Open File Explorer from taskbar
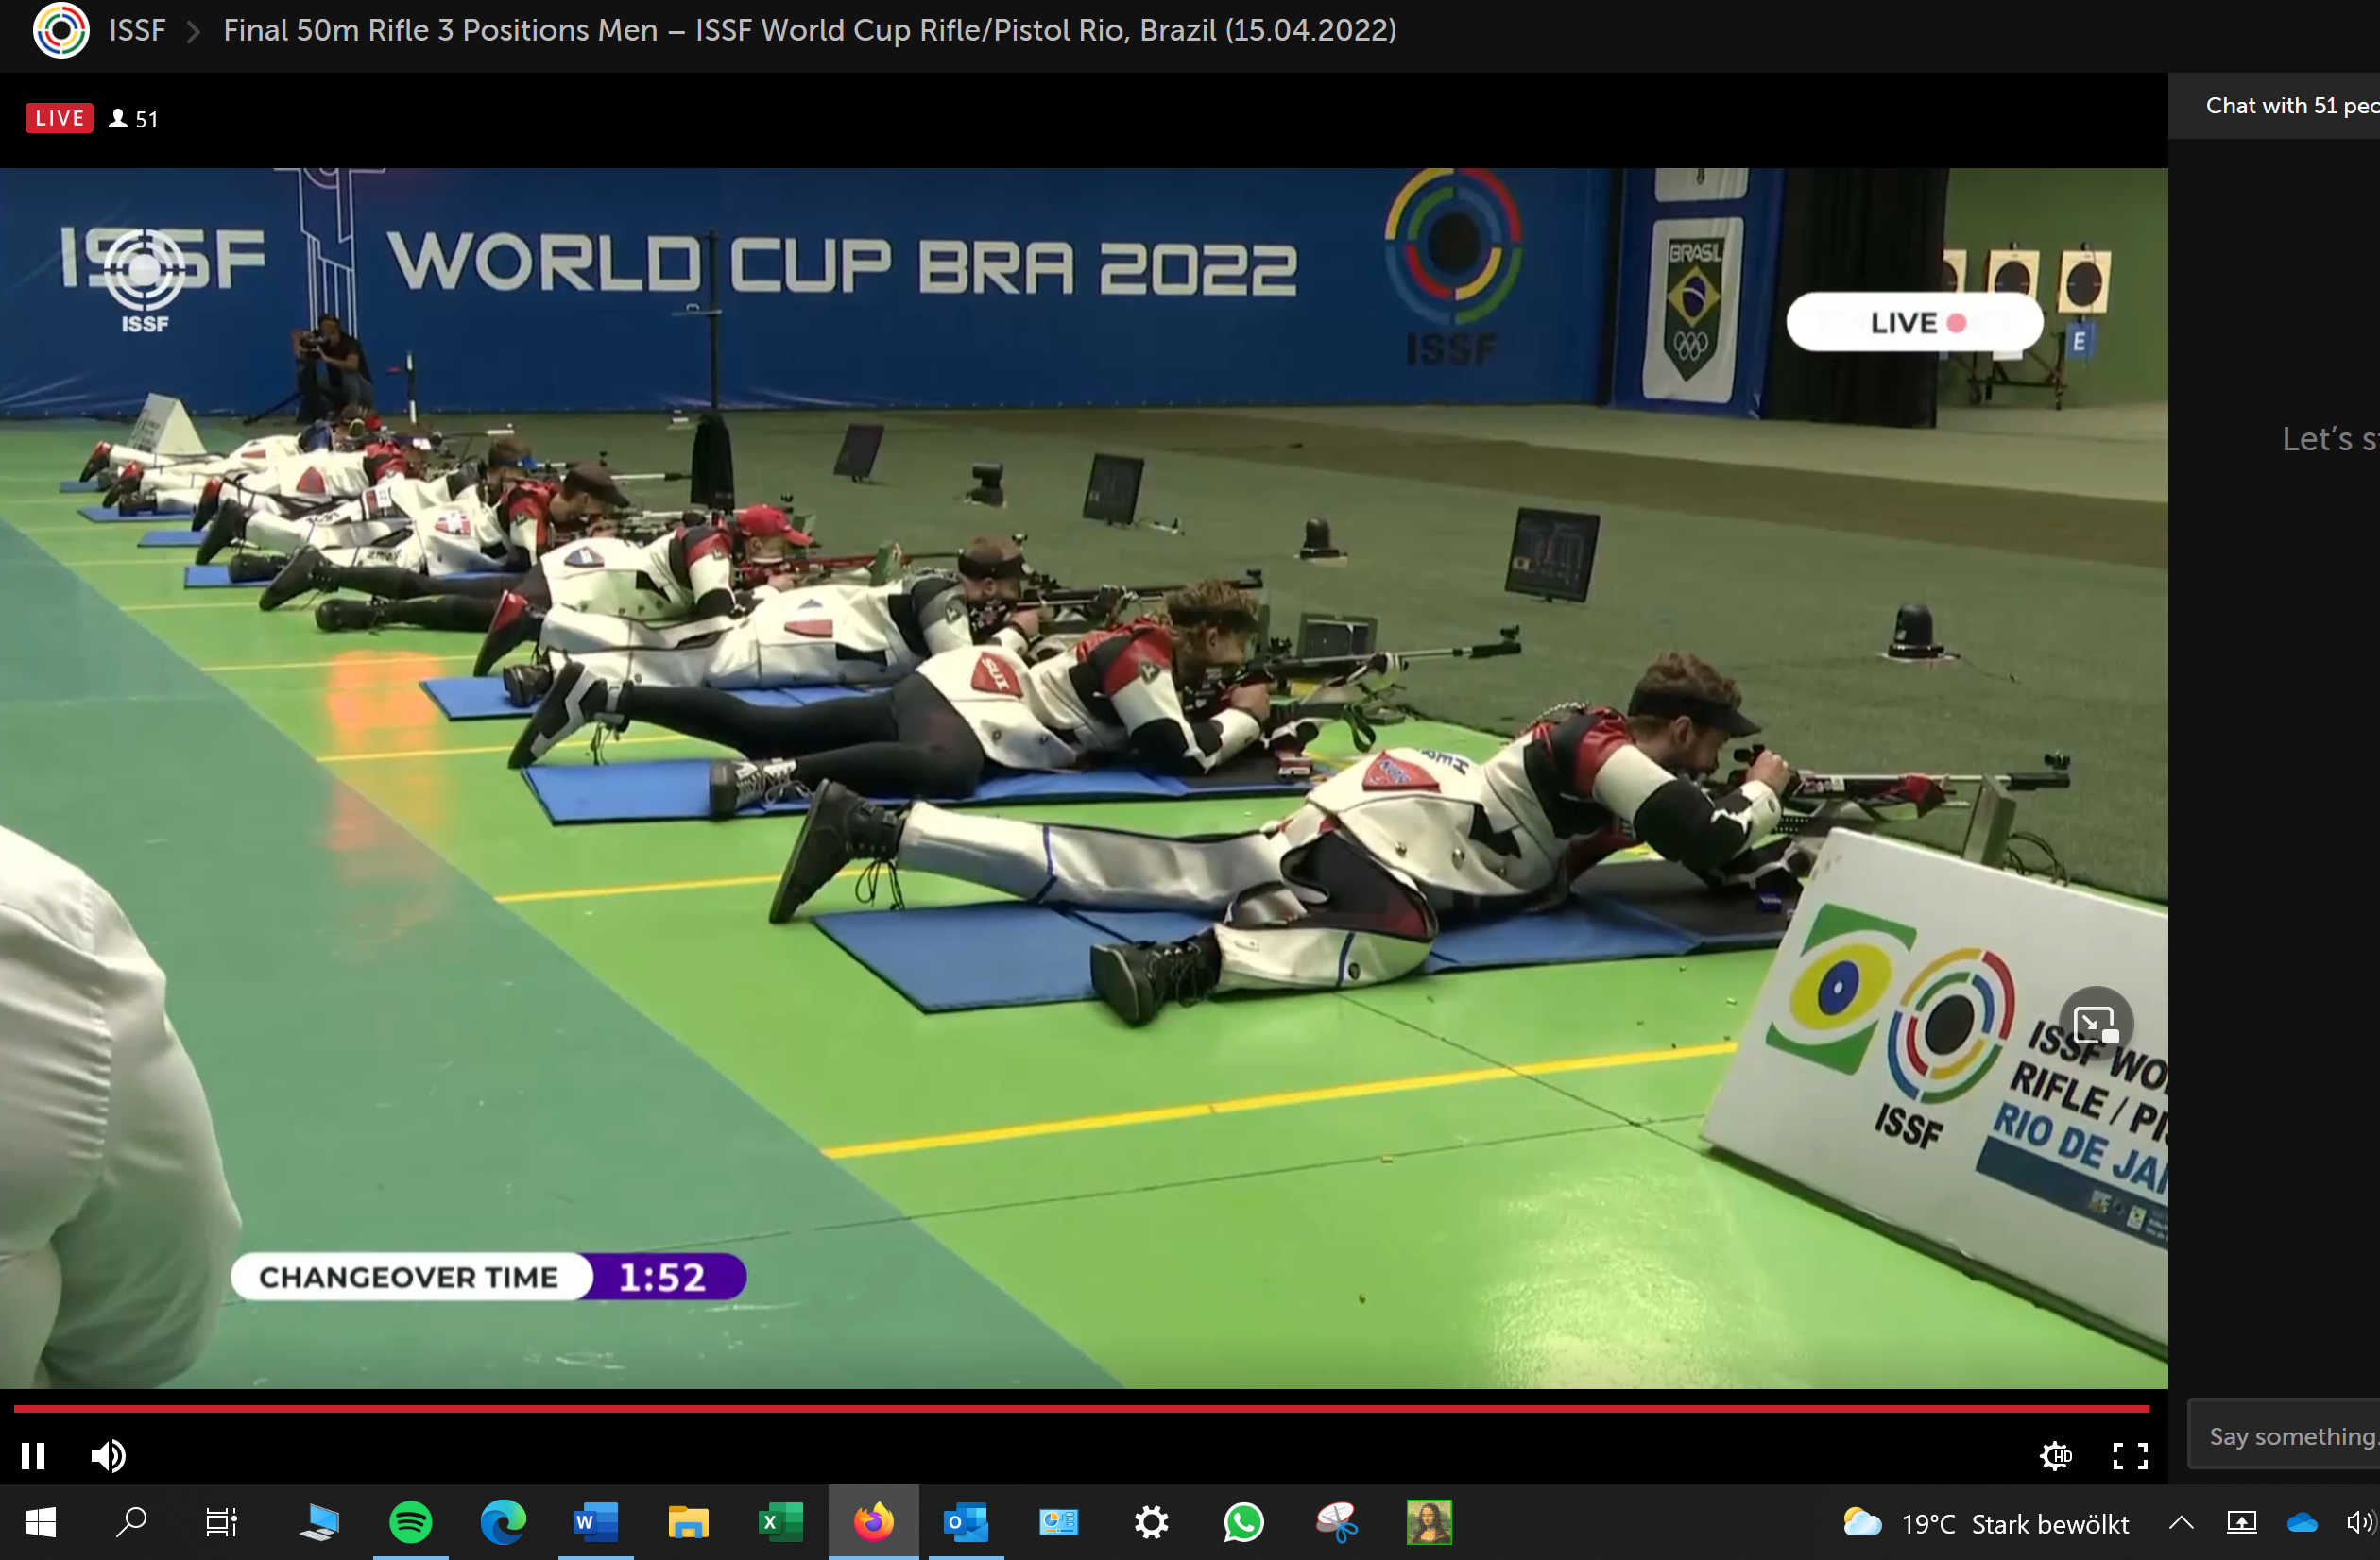Image resolution: width=2380 pixels, height=1560 pixels. [687, 1522]
